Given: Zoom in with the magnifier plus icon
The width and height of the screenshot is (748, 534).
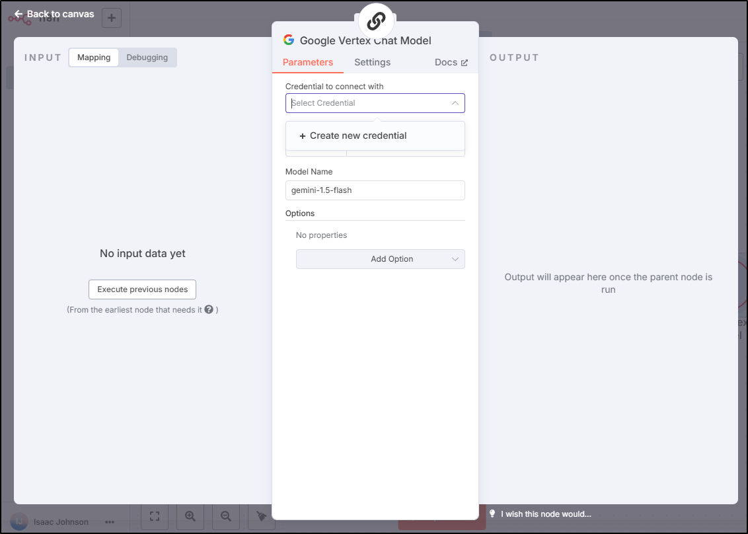Looking at the screenshot, I should point(190,516).
